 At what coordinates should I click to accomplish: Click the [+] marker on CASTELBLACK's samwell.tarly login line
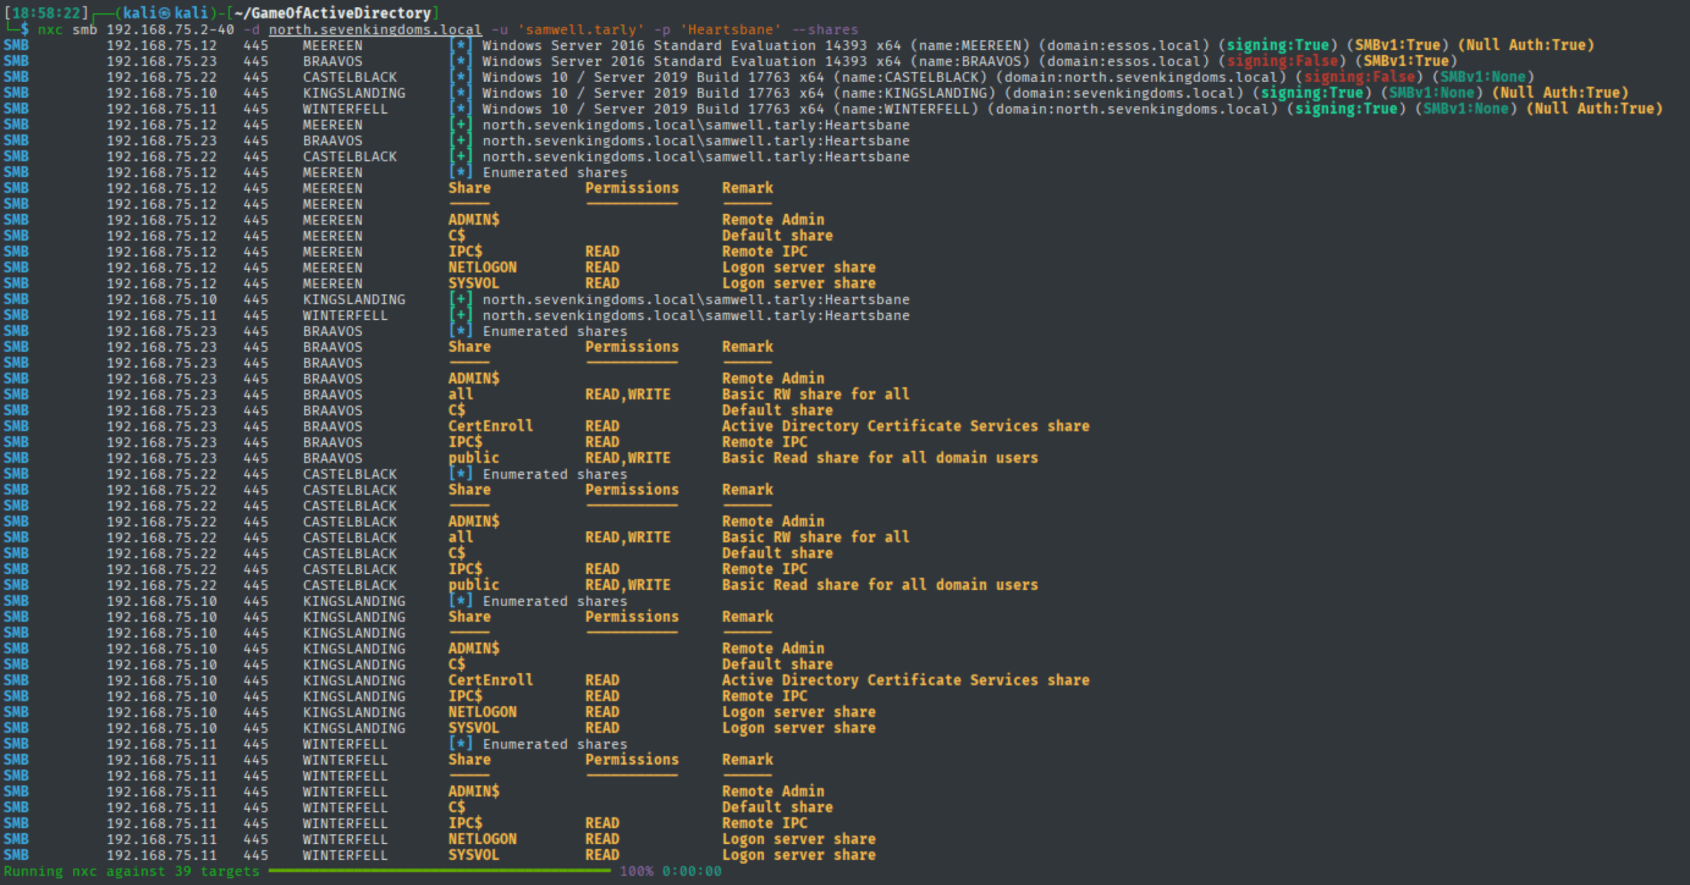tap(461, 156)
